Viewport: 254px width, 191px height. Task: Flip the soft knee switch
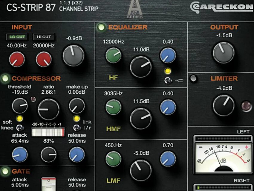(20, 128)
